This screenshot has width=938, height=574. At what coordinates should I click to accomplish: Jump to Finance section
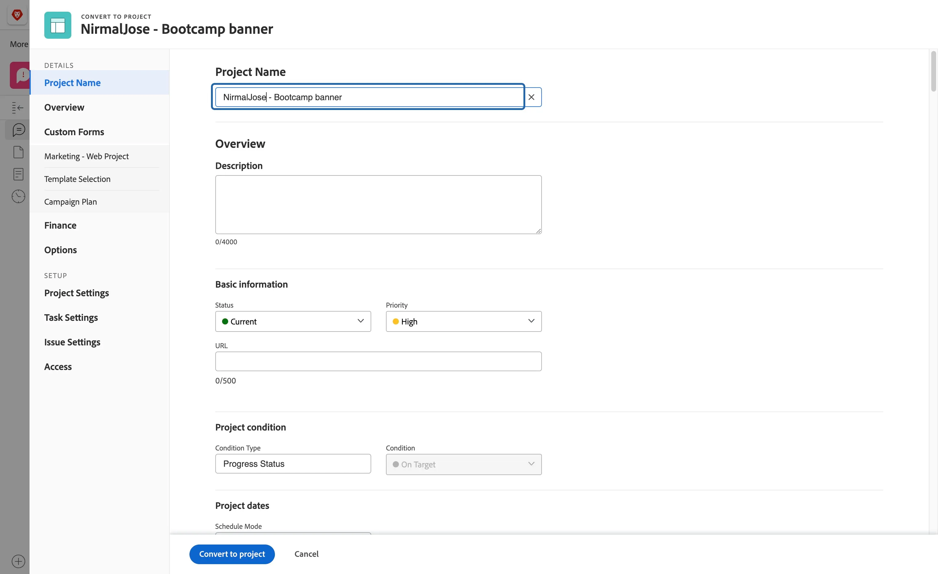tap(60, 225)
